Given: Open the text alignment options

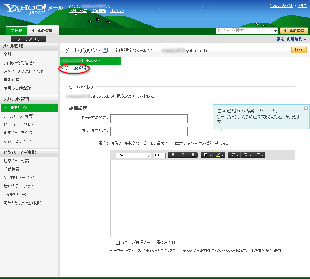Looking at the screenshot, I should [x=235, y=155].
